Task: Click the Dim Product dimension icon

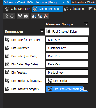Action: [x=7, y=72]
